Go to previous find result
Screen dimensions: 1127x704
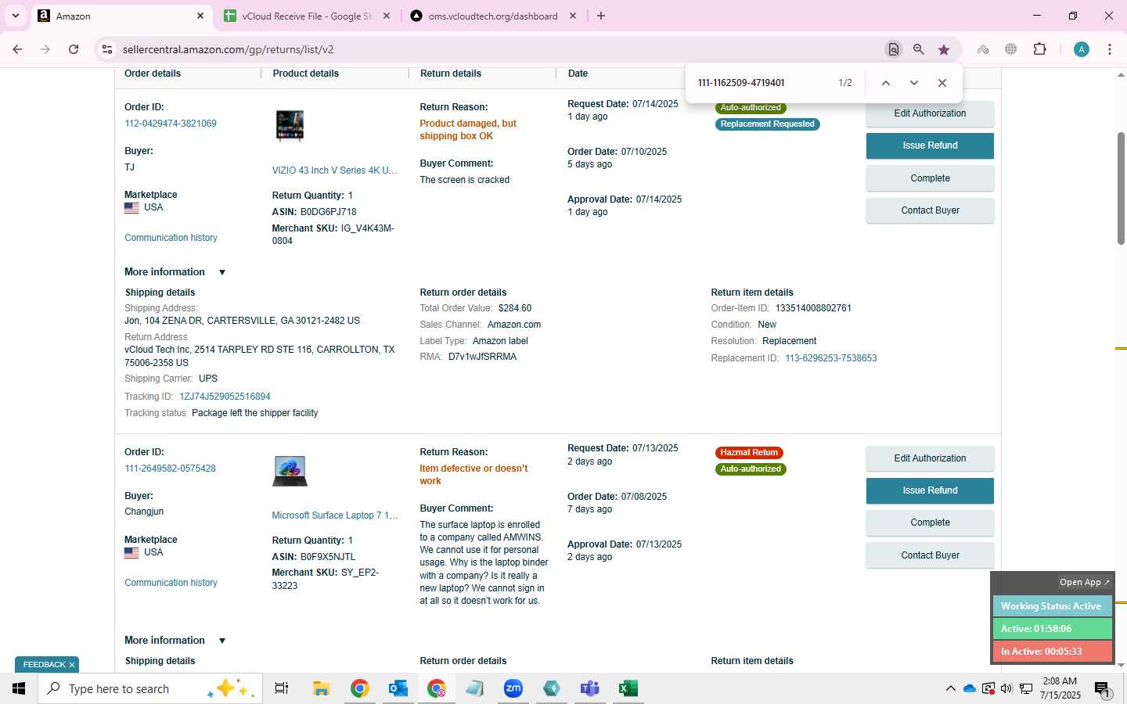[886, 83]
